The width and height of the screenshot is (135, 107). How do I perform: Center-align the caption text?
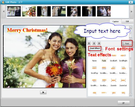[x=94, y=43]
